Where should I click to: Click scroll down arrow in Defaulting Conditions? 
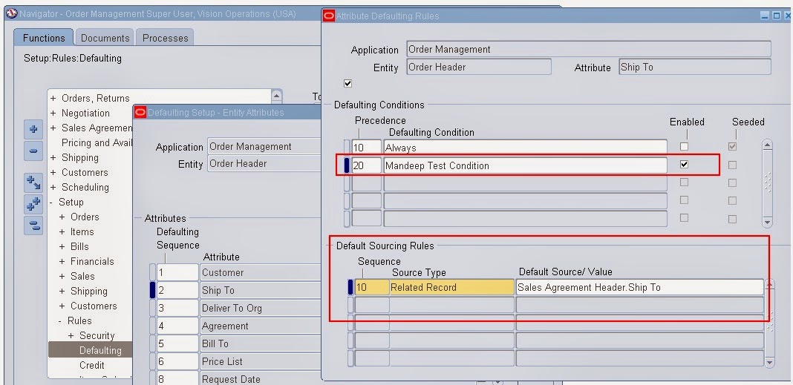(767, 222)
